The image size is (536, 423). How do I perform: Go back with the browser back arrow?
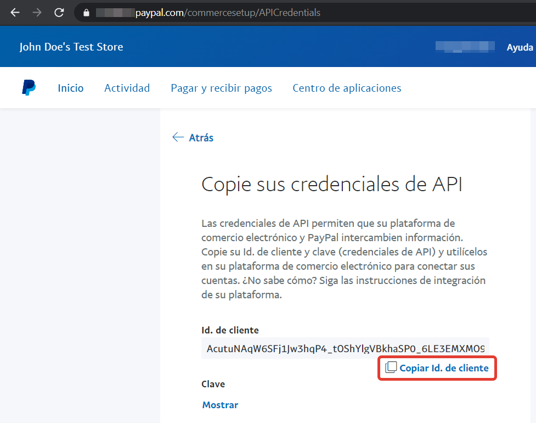click(15, 13)
